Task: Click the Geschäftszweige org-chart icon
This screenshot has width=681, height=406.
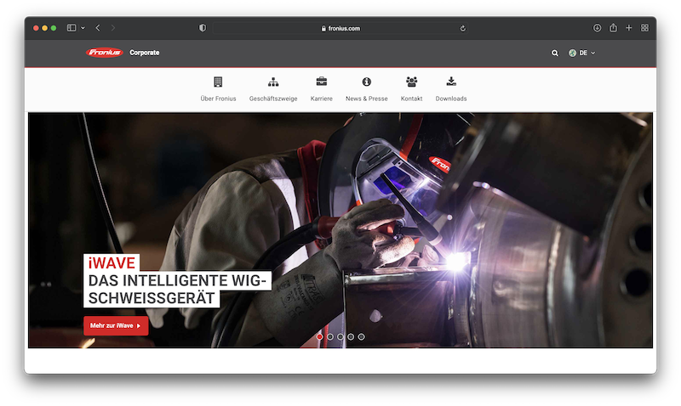Action: coord(273,82)
